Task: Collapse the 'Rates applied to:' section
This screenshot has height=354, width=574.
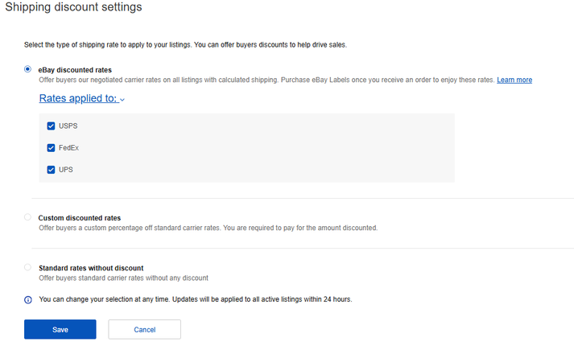Action: click(78, 99)
